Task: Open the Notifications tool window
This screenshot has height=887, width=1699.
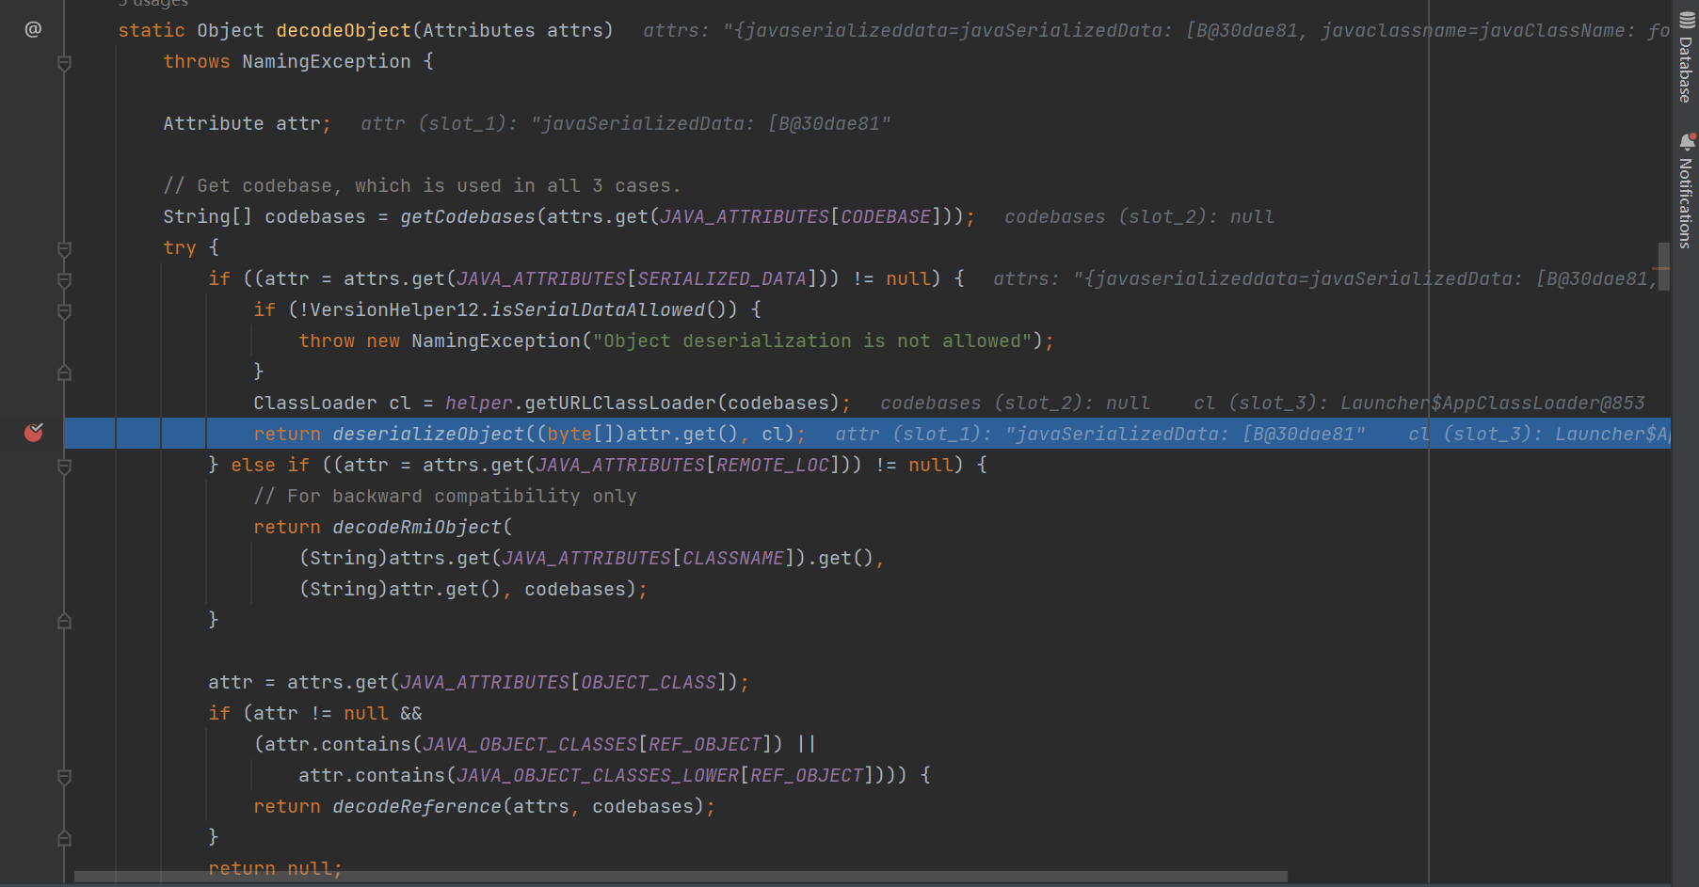Action: [x=1686, y=191]
